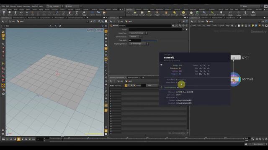268x150 pixels.
Task: Open the Add Normals to dropdown
Action: pyautogui.click(x=135, y=37)
